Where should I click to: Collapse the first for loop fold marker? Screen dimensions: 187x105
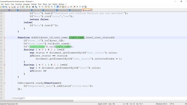coord(5,50)
